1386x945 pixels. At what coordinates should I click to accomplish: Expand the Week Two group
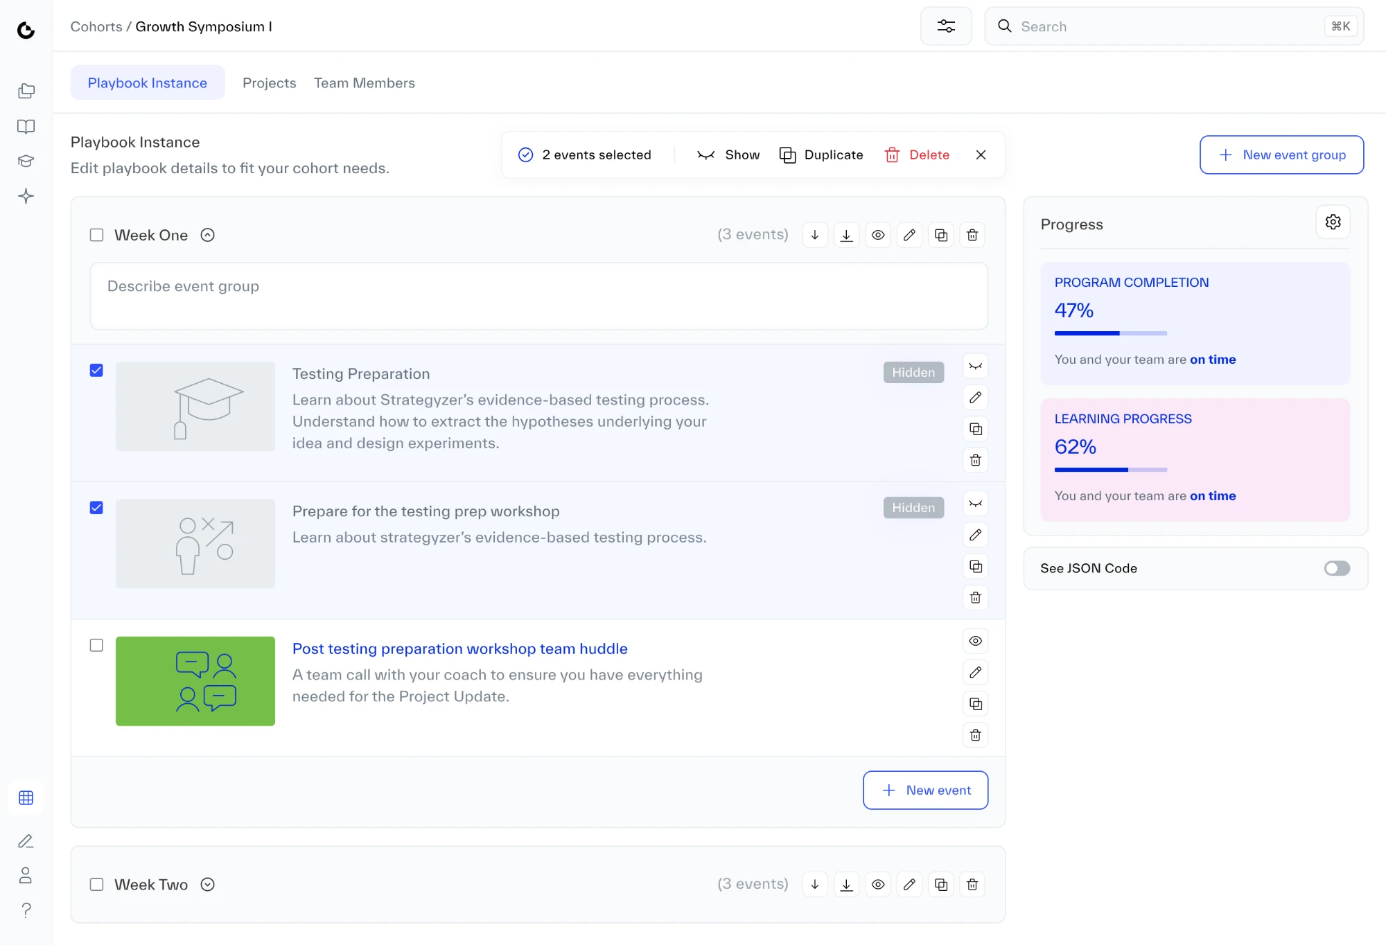pyautogui.click(x=207, y=884)
